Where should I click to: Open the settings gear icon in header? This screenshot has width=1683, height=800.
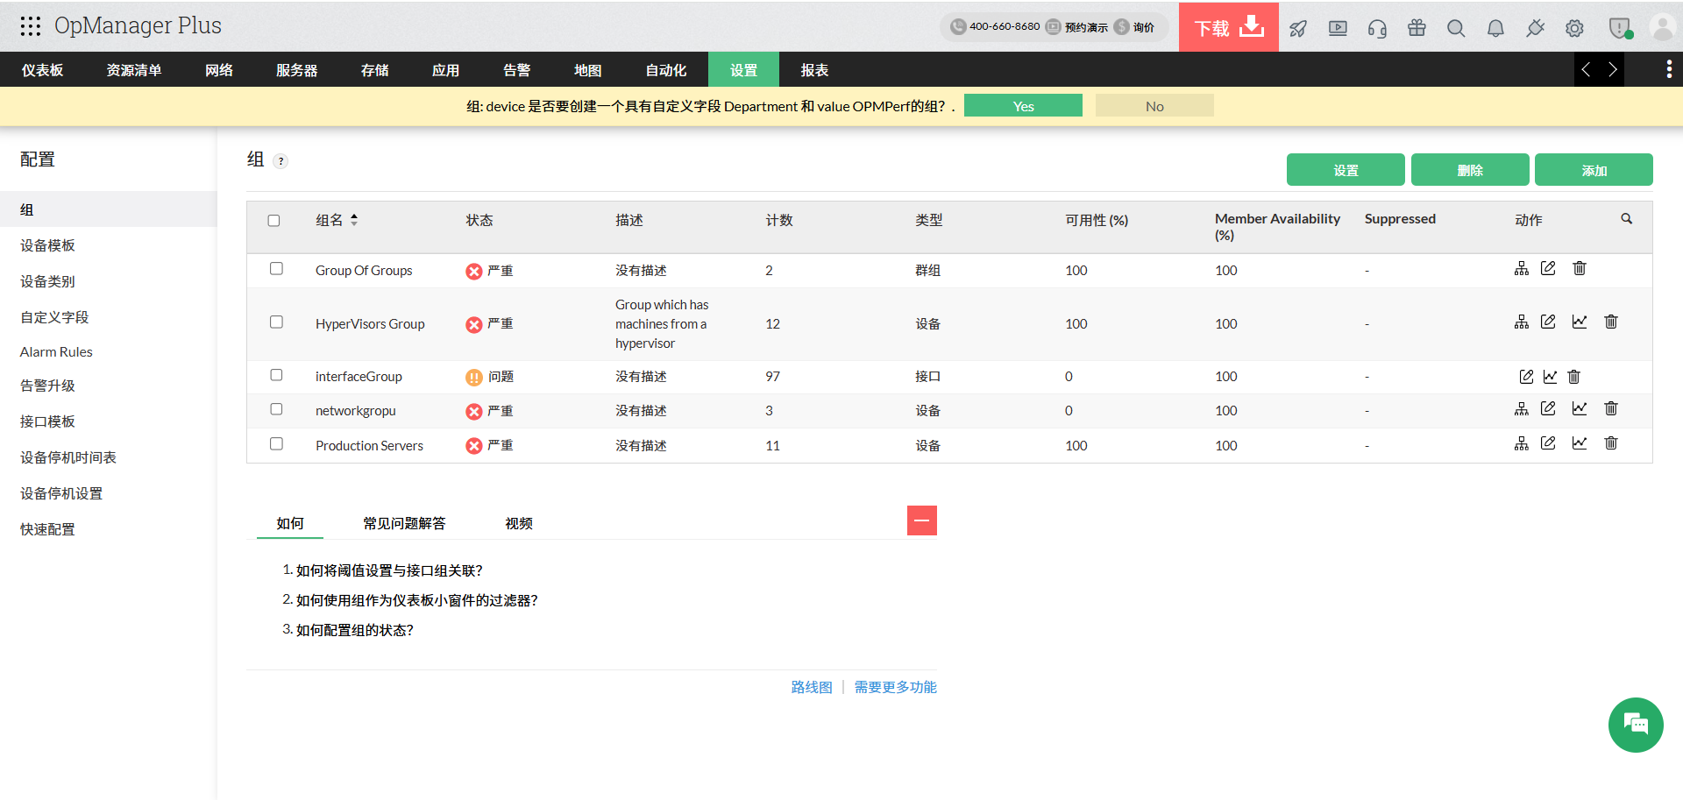point(1574,28)
